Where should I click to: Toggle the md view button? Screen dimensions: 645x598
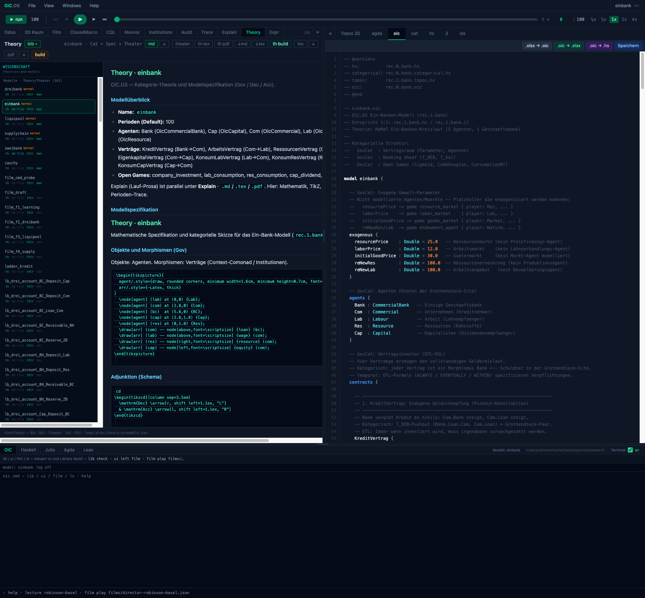pos(152,44)
